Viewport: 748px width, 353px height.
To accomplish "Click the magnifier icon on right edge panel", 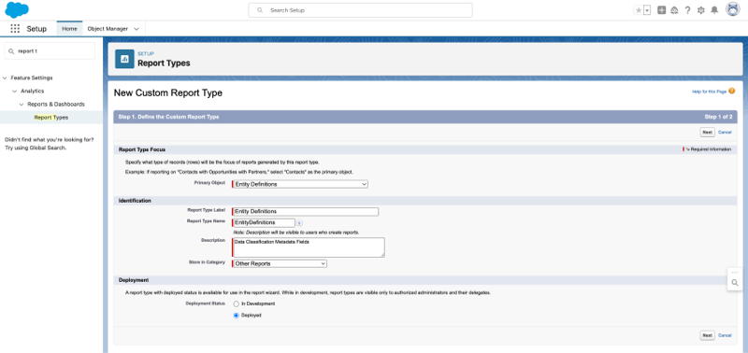I will (735, 283).
